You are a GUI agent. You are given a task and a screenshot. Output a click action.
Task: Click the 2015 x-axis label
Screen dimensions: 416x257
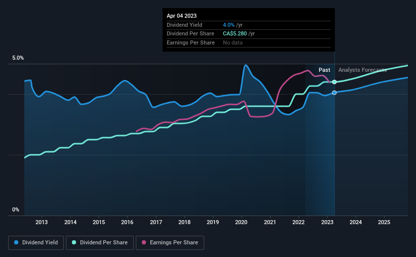tap(99, 222)
